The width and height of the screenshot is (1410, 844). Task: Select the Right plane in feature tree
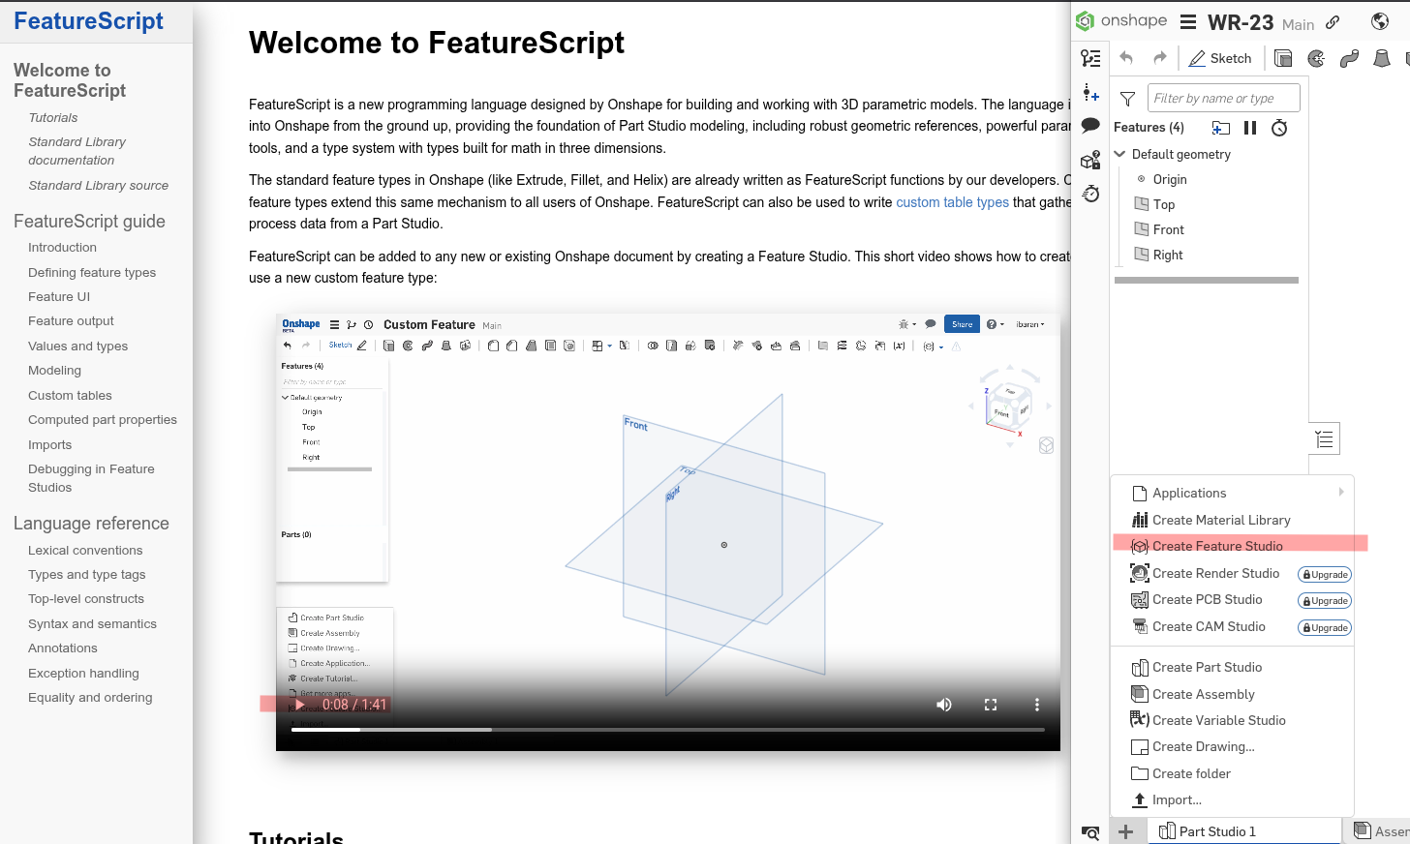(x=1168, y=255)
